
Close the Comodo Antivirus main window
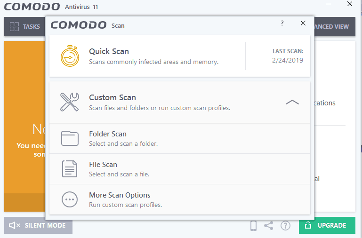pyautogui.click(x=350, y=4)
